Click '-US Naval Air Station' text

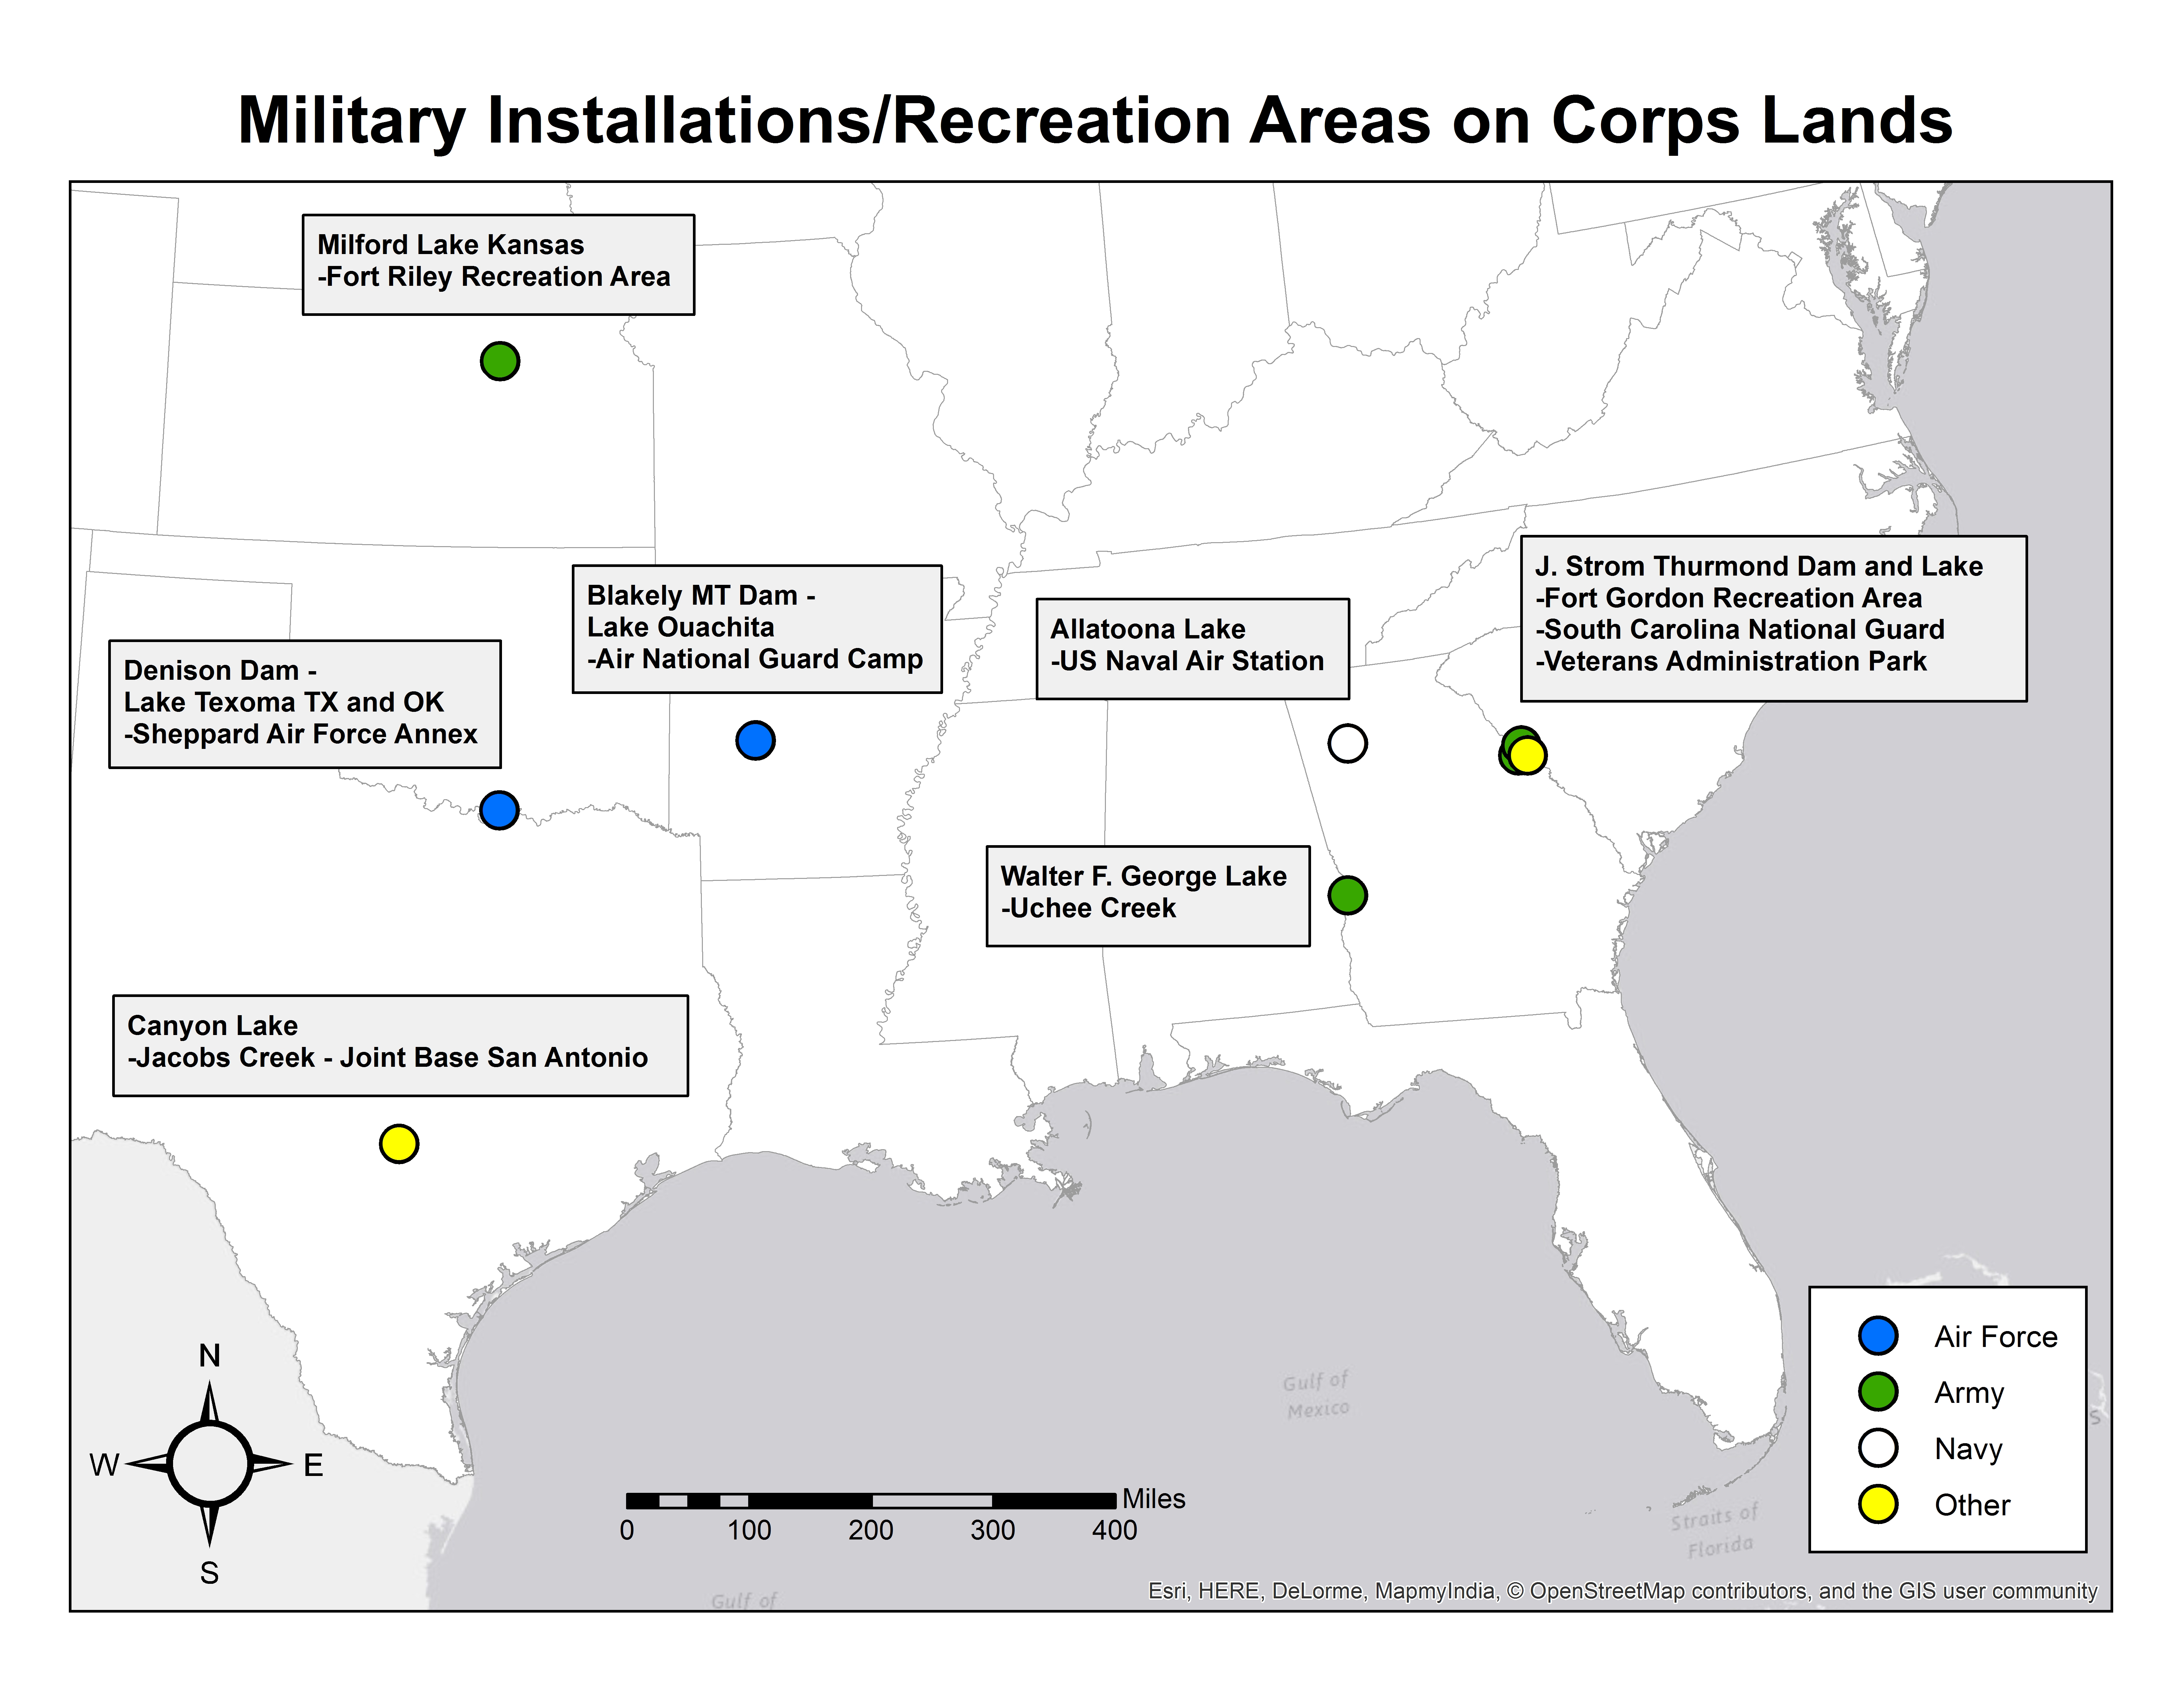1187,662
